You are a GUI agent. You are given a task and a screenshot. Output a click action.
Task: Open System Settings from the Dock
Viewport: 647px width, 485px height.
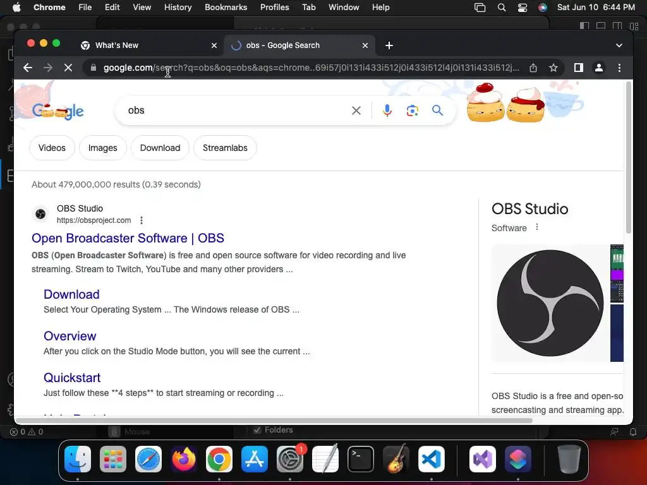[x=290, y=459]
